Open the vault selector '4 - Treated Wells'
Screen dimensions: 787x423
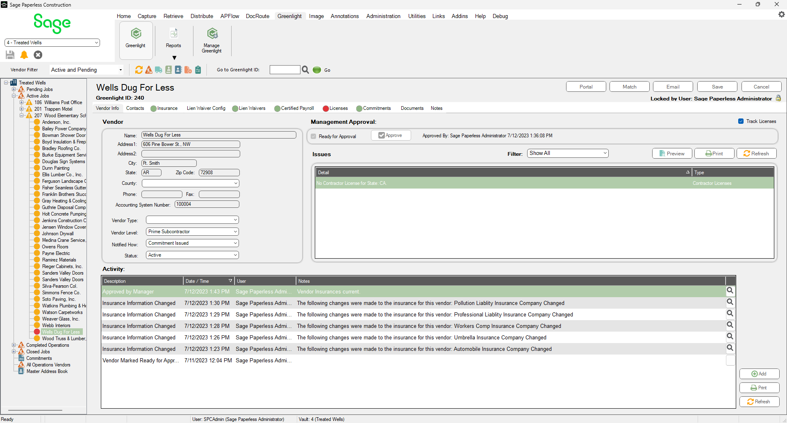click(x=52, y=43)
